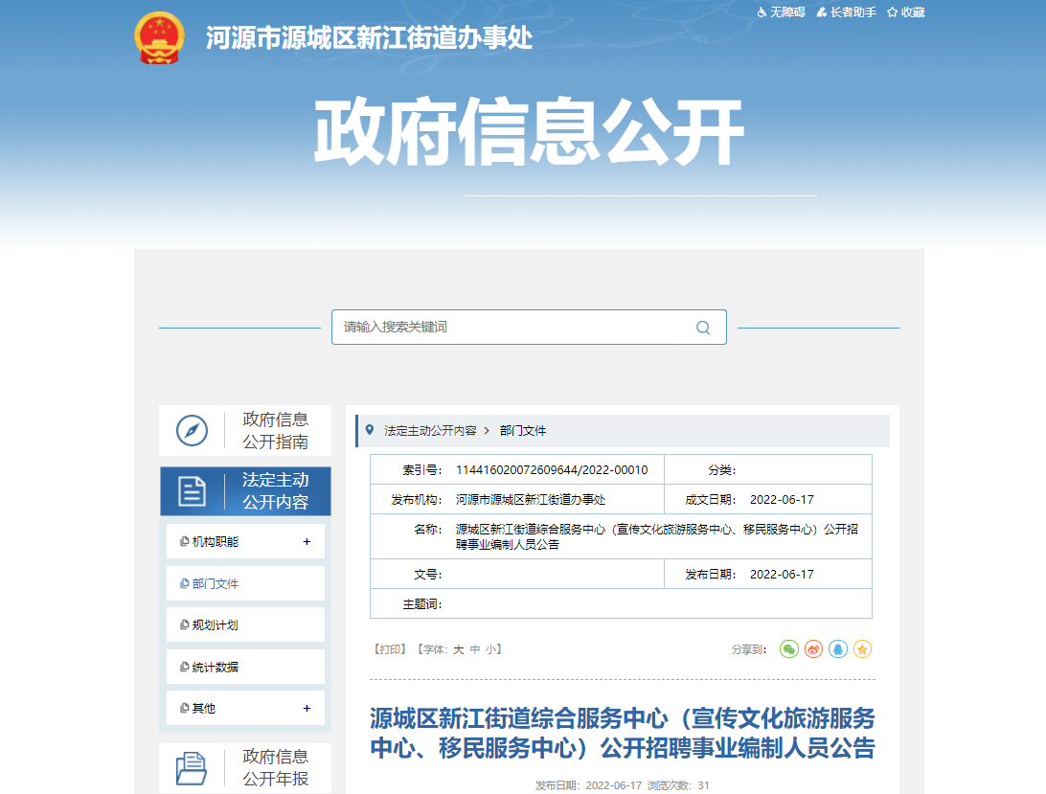Expand the 其他 submenu plus

click(307, 709)
